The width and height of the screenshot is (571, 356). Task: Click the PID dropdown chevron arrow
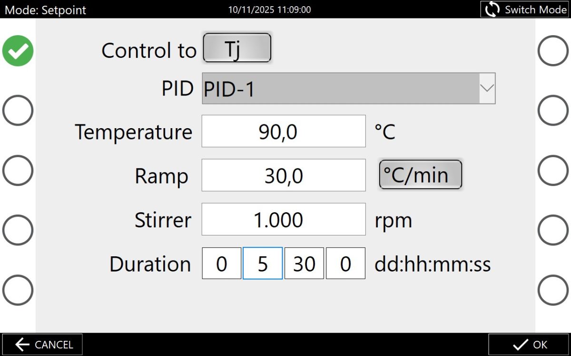point(487,88)
